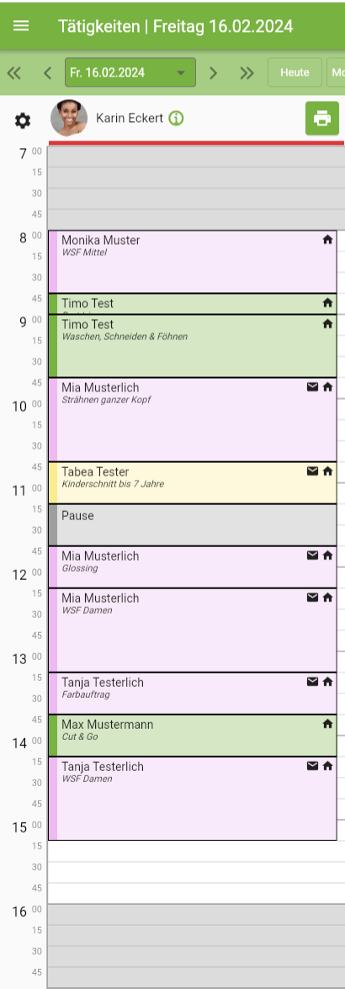Select the Pause block
Screen dimensions: 345x989
(193, 524)
